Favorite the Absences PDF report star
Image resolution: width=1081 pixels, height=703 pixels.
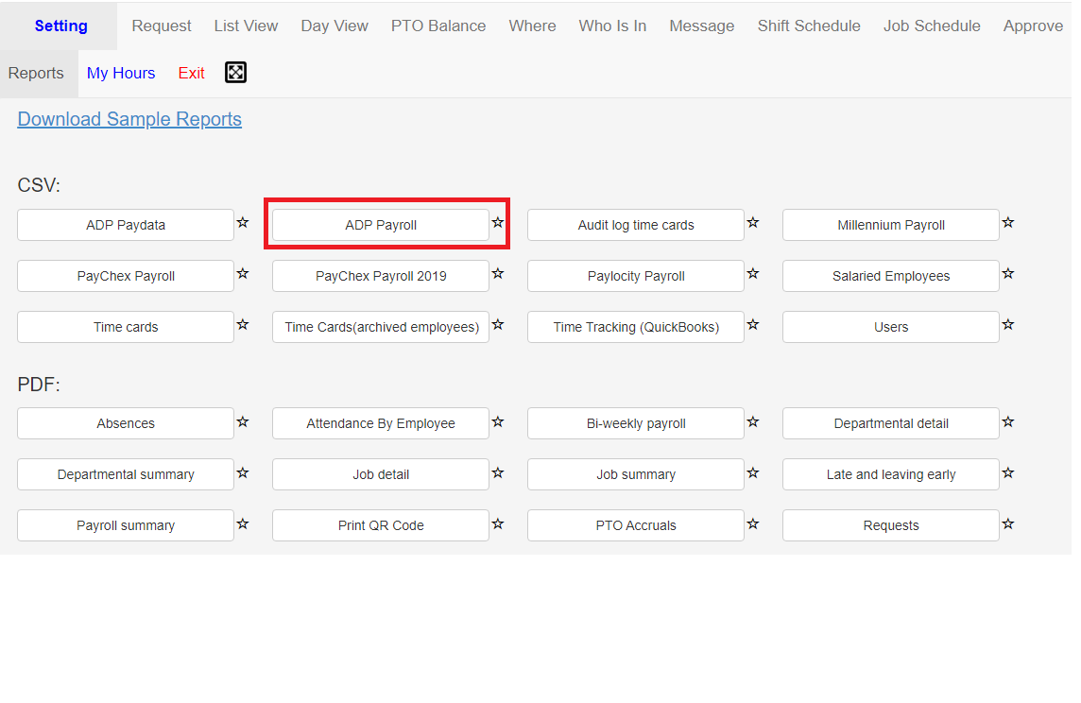tap(243, 421)
